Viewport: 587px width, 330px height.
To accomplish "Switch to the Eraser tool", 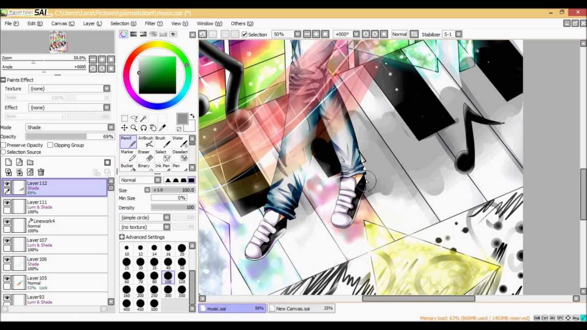I will [145, 155].
